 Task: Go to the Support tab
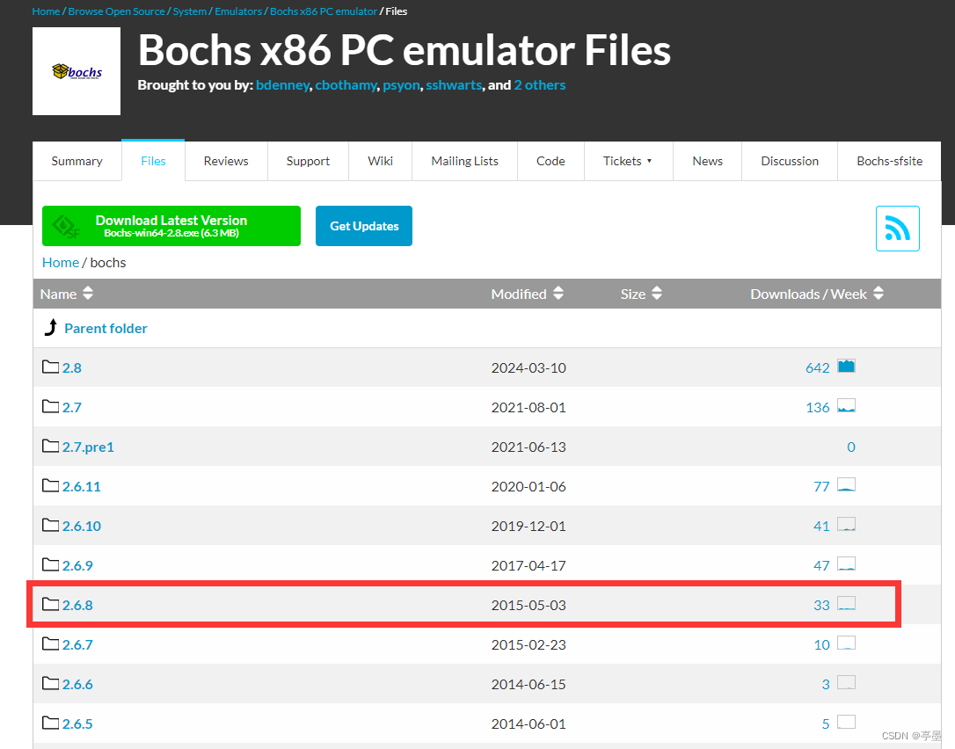(308, 161)
